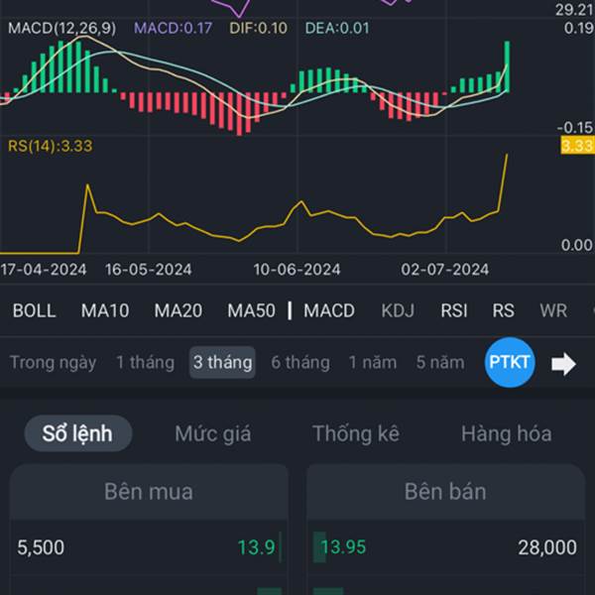The image size is (595, 595).
Task: Tap the DIF:0.10 value label
Action: click(259, 28)
